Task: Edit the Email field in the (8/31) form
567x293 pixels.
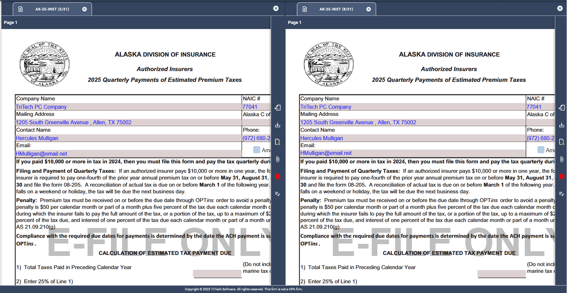Action: tap(413, 154)
